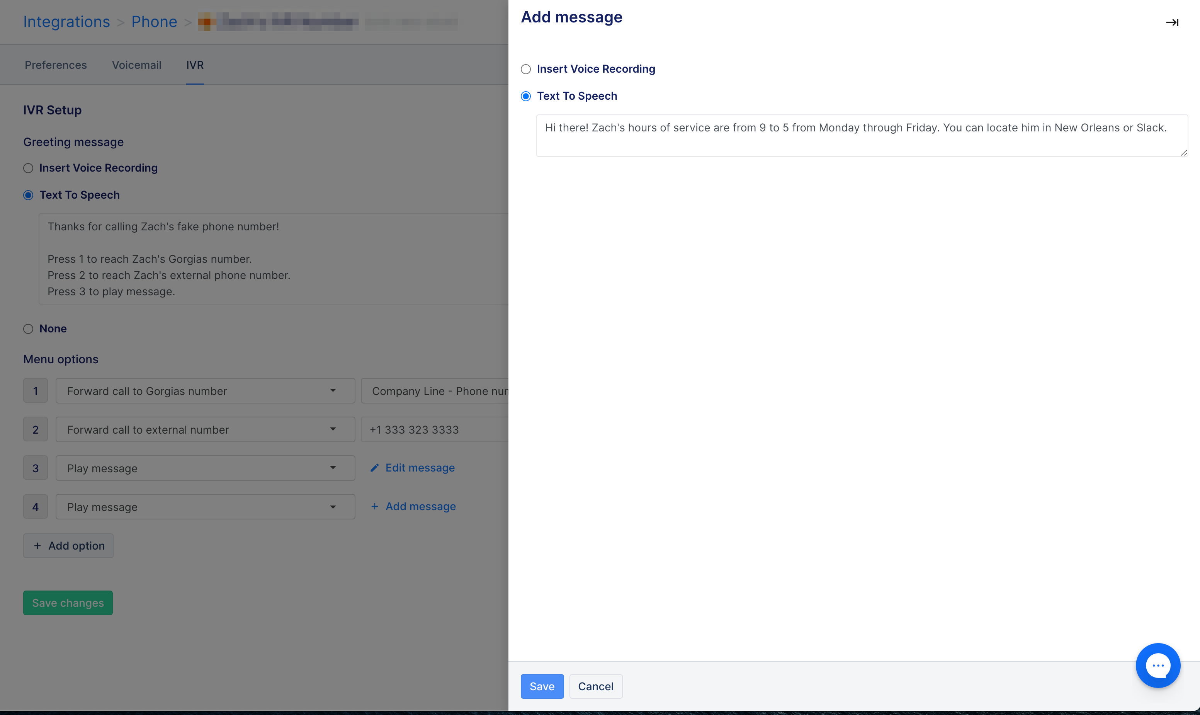Click the plus icon beside Add message
The height and width of the screenshot is (715, 1200).
coord(375,506)
